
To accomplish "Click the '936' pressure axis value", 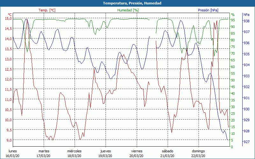I will point(246,43).
